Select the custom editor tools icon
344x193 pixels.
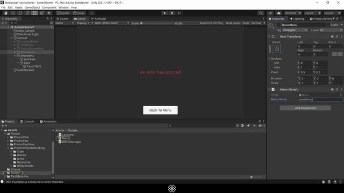(49, 13)
